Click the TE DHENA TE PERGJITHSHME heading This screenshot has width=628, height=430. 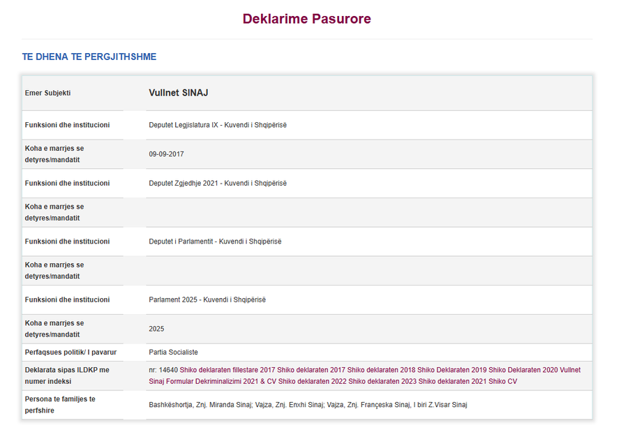click(x=89, y=57)
